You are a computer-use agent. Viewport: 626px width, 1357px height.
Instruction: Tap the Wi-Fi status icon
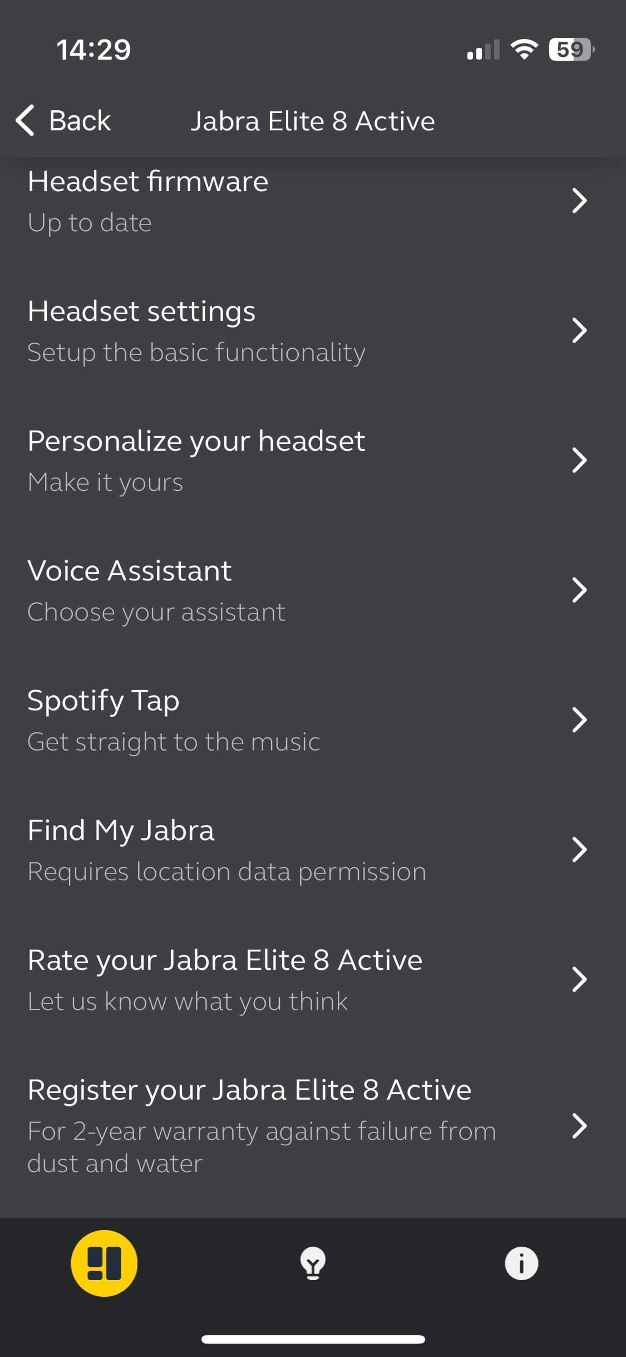pyautogui.click(x=524, y=50)
